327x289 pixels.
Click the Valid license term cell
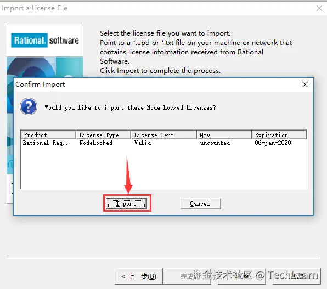143,143
